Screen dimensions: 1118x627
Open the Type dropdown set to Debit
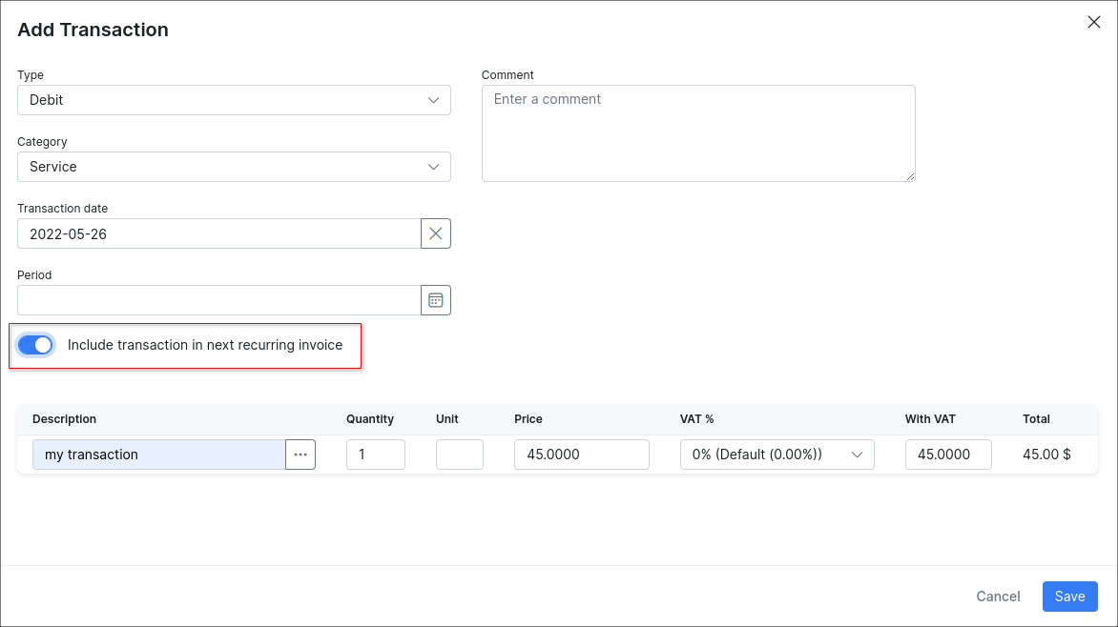pyautogui.click(x=234, y=100)
